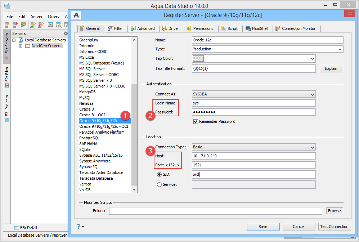Uncheck the Remember Password checkbox
359x242 pixels.
pos(196,121)
